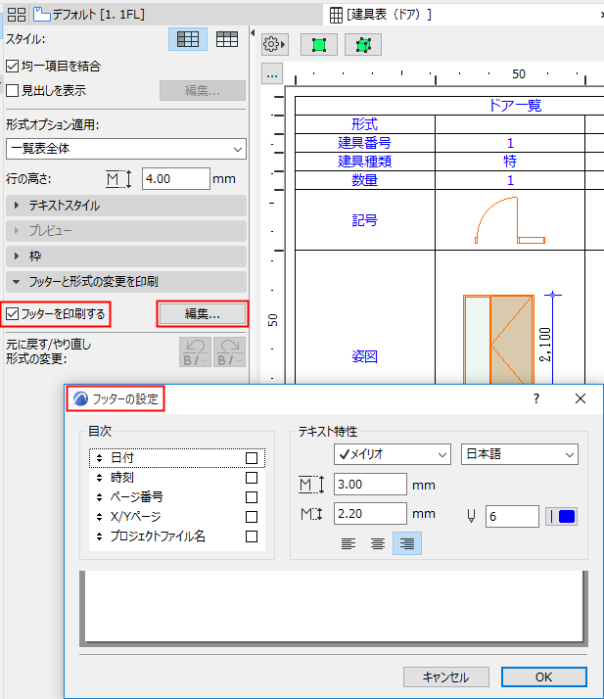Click the green select-in-3D icon
Screen dimensions: 604x699
[x=363, y=45]
